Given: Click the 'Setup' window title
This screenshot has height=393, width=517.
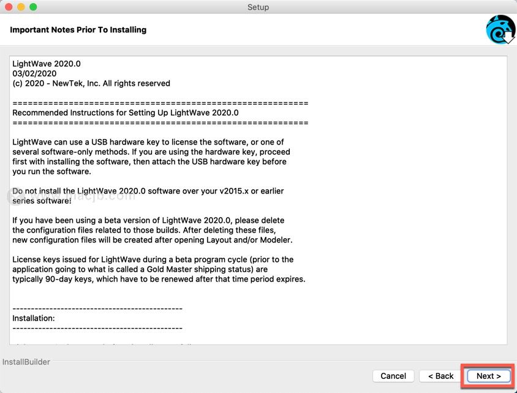Looking at the screenshot, I should tap(258, 7).
